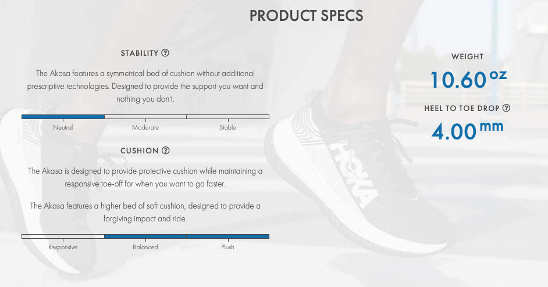The image size is (548, 287).
Task: Click the HEEL TO TOE DROP label
Action: coord(462,108)
